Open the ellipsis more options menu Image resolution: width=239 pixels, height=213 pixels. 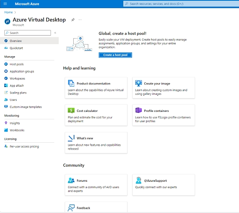point(80,20)
